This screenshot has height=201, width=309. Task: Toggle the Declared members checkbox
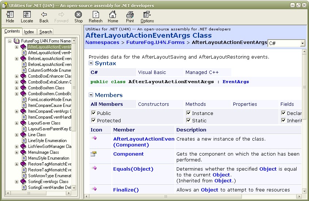pyautogui.click(x=283, y=113)
